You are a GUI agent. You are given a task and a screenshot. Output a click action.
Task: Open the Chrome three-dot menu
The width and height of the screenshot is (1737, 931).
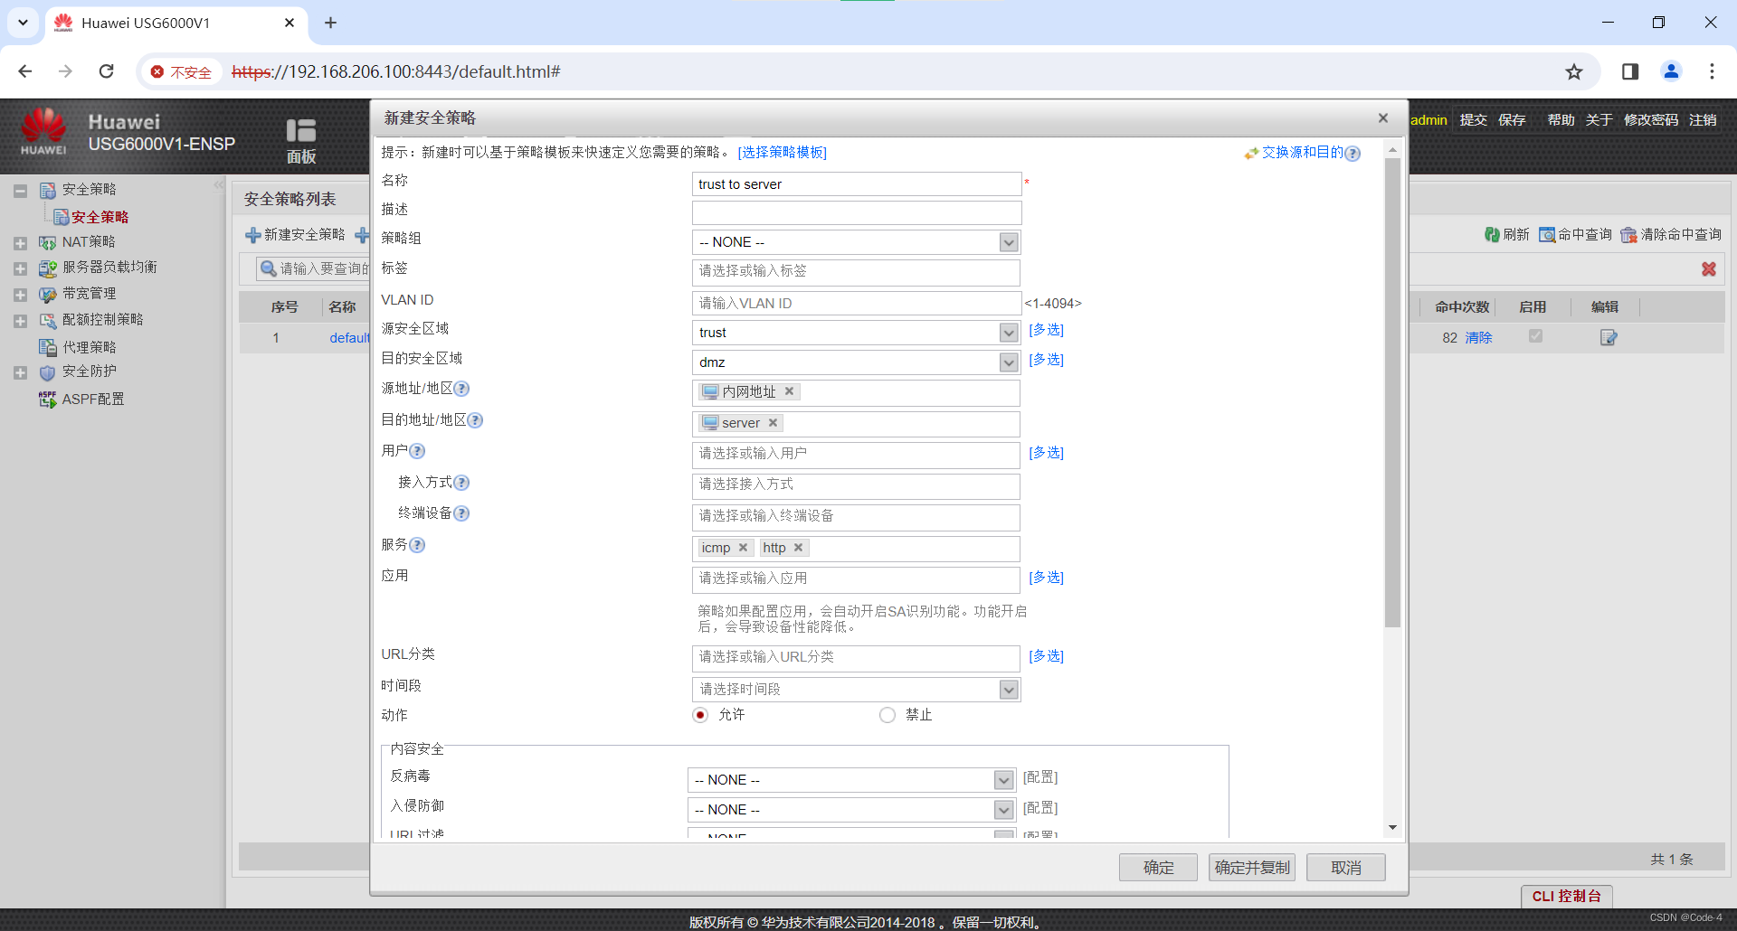pyautogui.click(x=1712, y=71)
